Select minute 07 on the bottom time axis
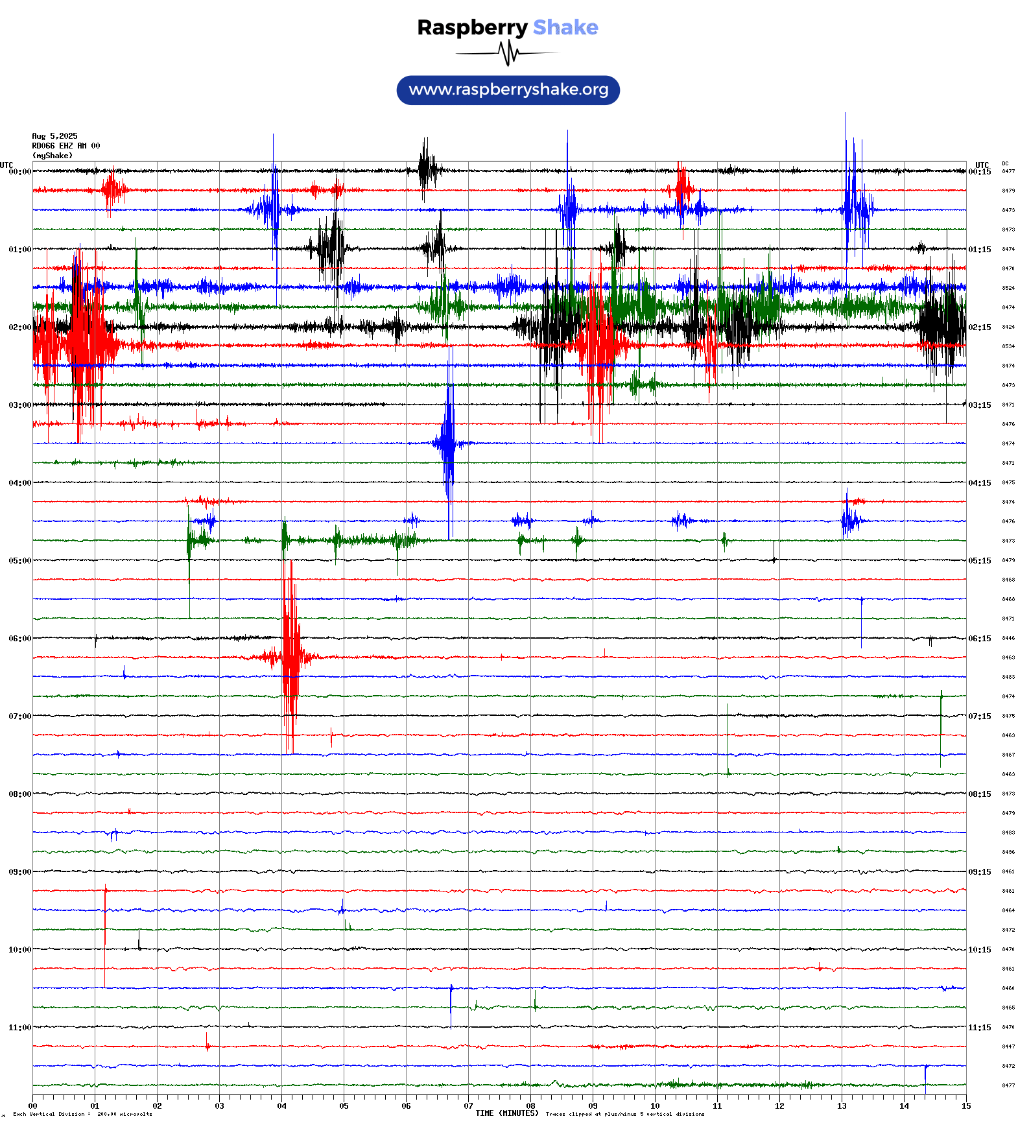 click(468, 1106)
